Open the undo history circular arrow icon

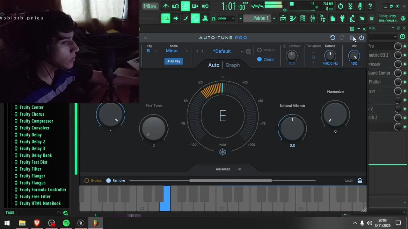click(340, 6)
